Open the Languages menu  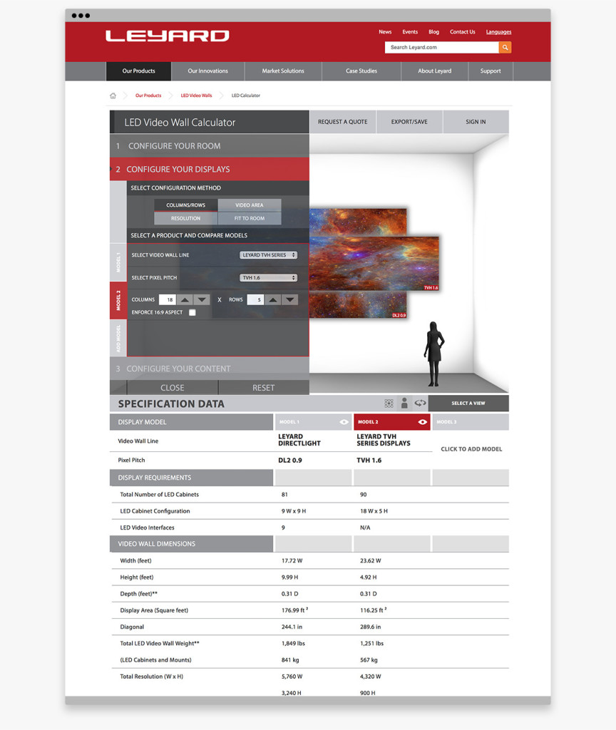[x=498, y=32]
